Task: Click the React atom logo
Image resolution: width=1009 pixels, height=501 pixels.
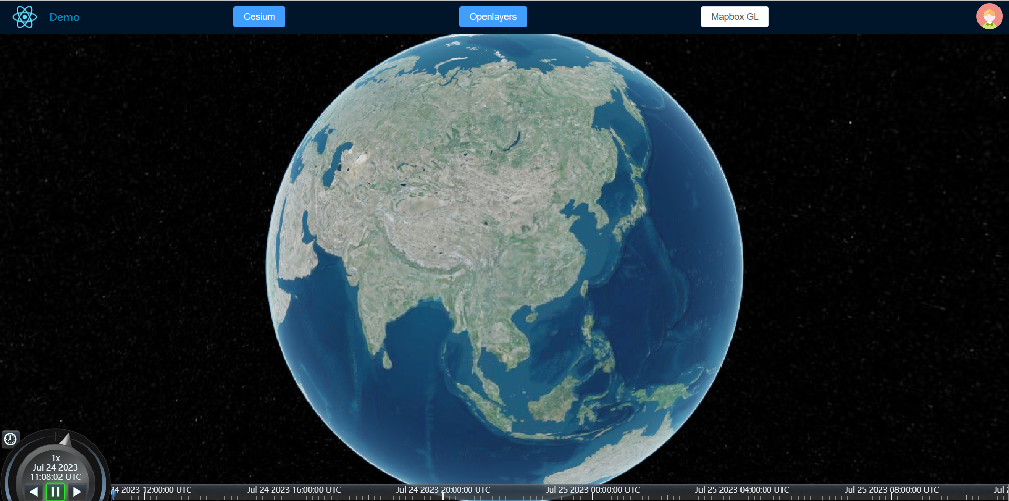Action: click(24, 17)
